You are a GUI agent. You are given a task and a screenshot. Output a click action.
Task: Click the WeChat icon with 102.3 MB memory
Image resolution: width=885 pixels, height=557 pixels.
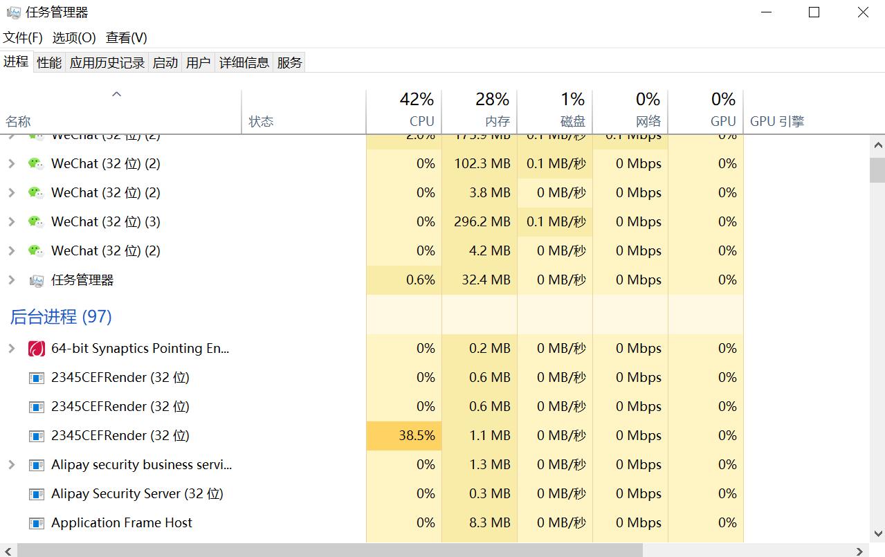click(x=36, y=163)
